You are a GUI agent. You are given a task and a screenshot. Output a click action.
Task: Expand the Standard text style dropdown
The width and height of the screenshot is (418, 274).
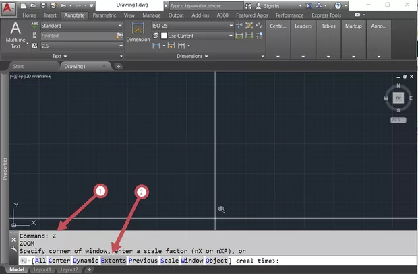click(x=121, y=26)
